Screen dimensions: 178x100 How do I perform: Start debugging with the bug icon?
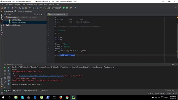coord(67,8)
